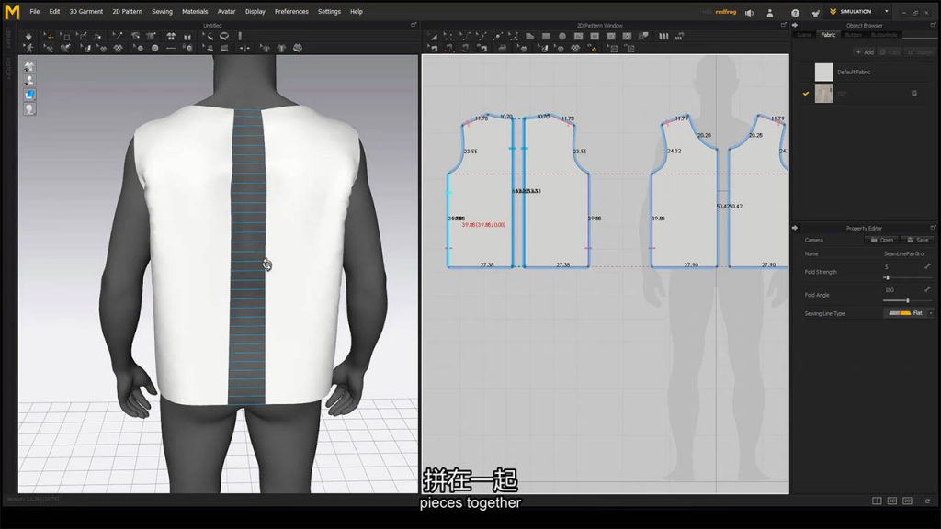Switch to the Scene tab in Object Browser
The height and width of the screenshot is (529, 941).
(804, 35)
